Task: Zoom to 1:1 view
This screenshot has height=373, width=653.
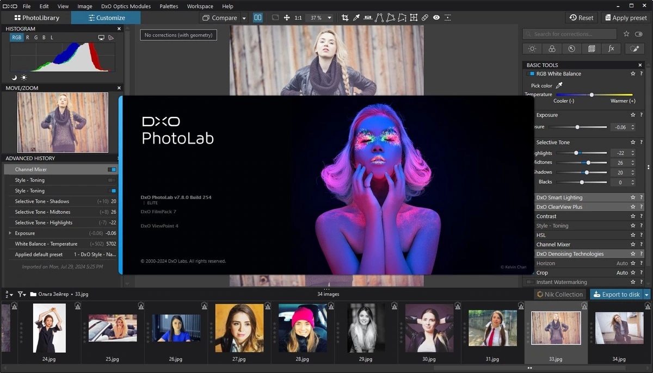Action: coord(298,18)
